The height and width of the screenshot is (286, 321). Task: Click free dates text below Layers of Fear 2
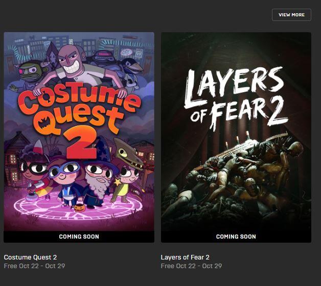point(191,266)
